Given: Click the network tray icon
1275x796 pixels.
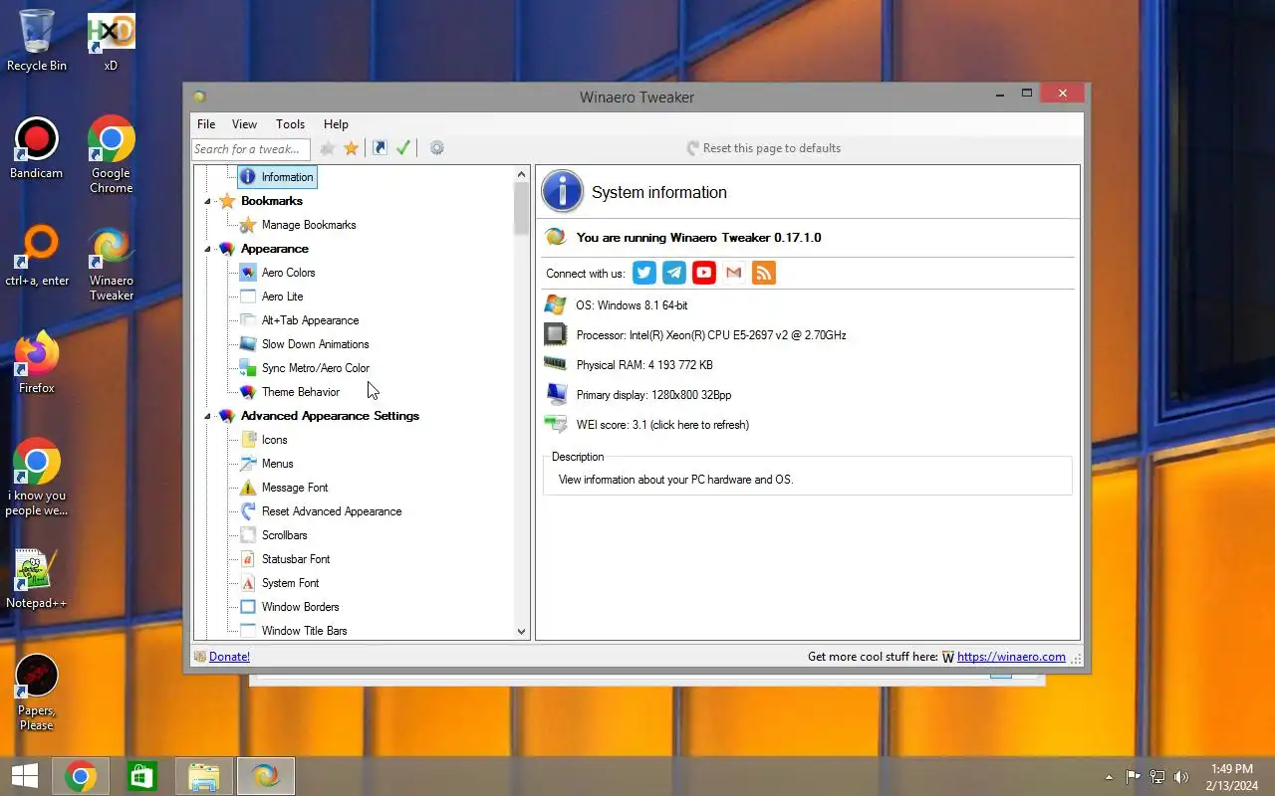Looking at the screenshot, I should 1157,777.
